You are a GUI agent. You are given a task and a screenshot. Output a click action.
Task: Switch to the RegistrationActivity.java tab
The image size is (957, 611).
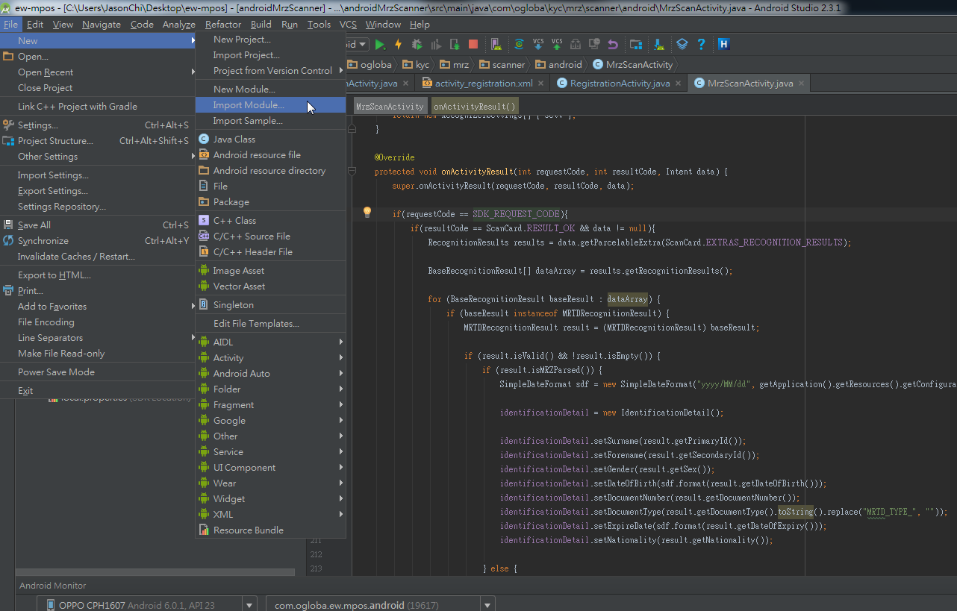pyautogui.click(x=619, y=84)
